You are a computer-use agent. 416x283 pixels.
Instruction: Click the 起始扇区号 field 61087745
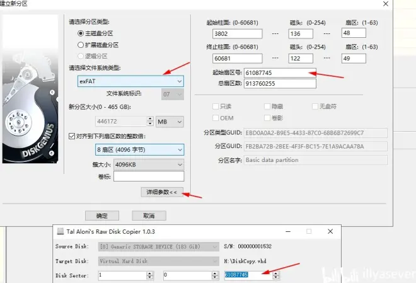(280, 72)
